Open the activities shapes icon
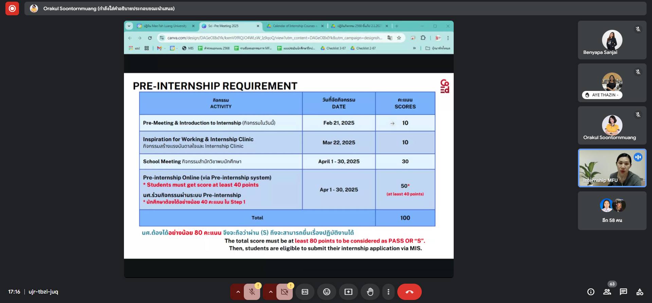The width and height of the screenshot is (652, 303). point(640,292)
